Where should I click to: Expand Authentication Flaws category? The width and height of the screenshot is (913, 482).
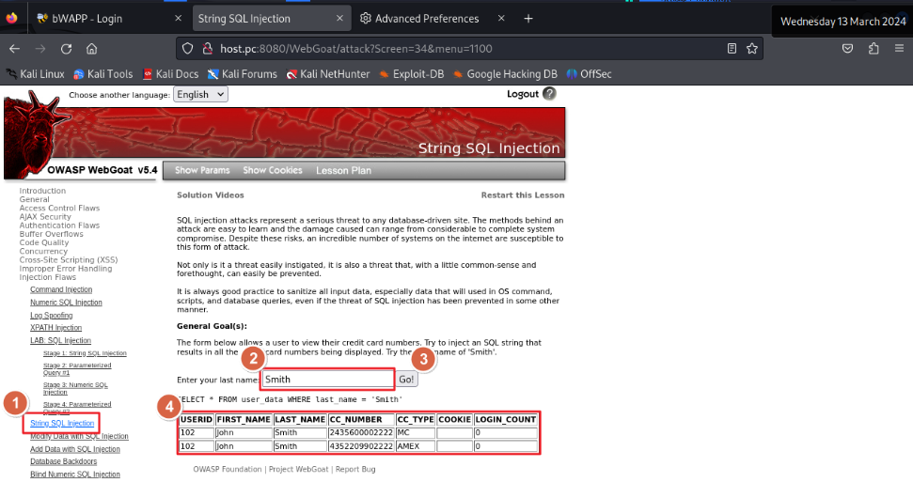click(x=59, y=225)
